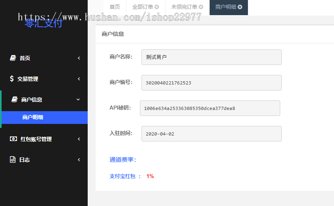Click the 零汇支付 logo text
Viewport: 334px width, 206px height.
coord(43,23)
